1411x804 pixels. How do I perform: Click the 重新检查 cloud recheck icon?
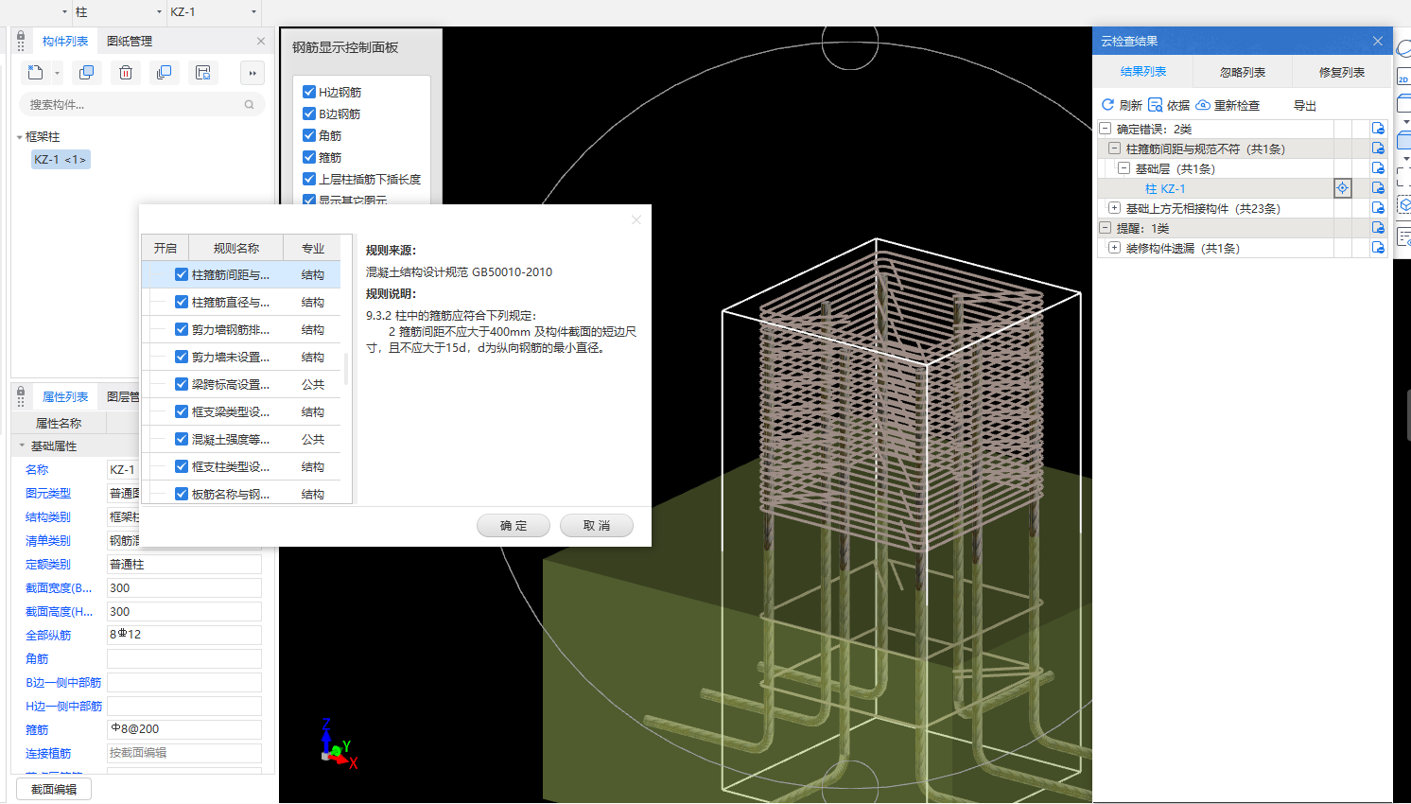(1203, 105)
